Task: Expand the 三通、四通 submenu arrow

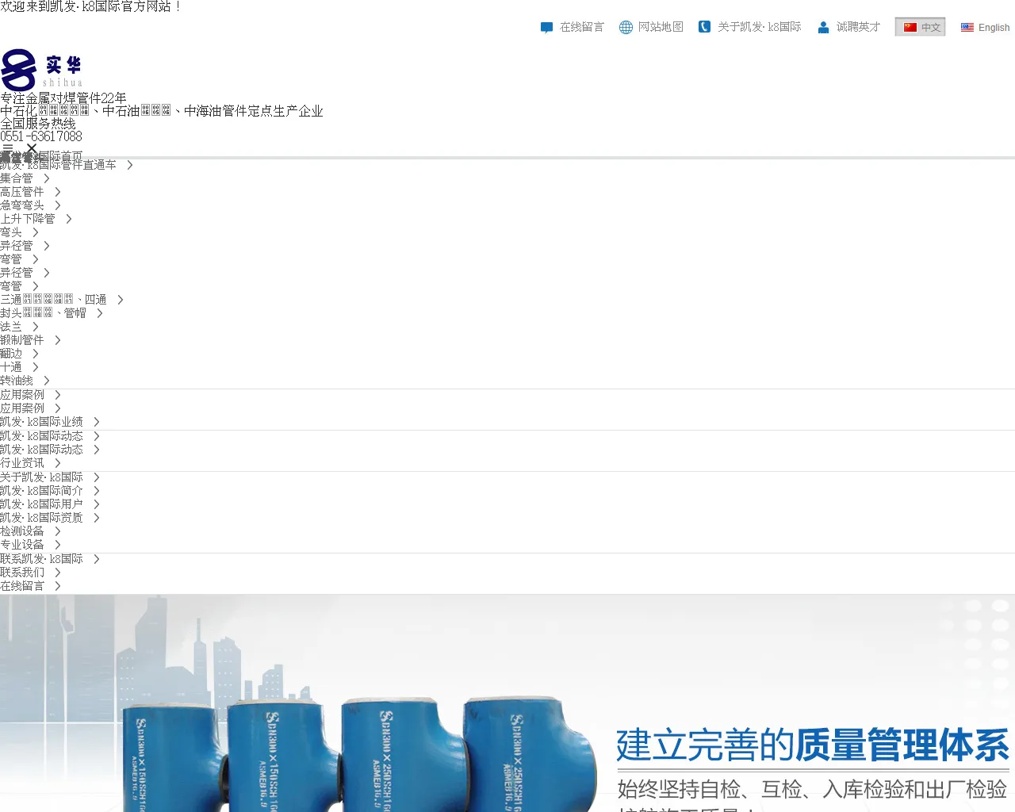Action: point(120,299)
